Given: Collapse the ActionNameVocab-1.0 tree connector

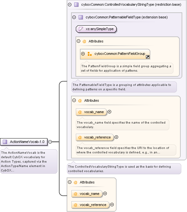Looking at the screenshot, I should point(50,142).
